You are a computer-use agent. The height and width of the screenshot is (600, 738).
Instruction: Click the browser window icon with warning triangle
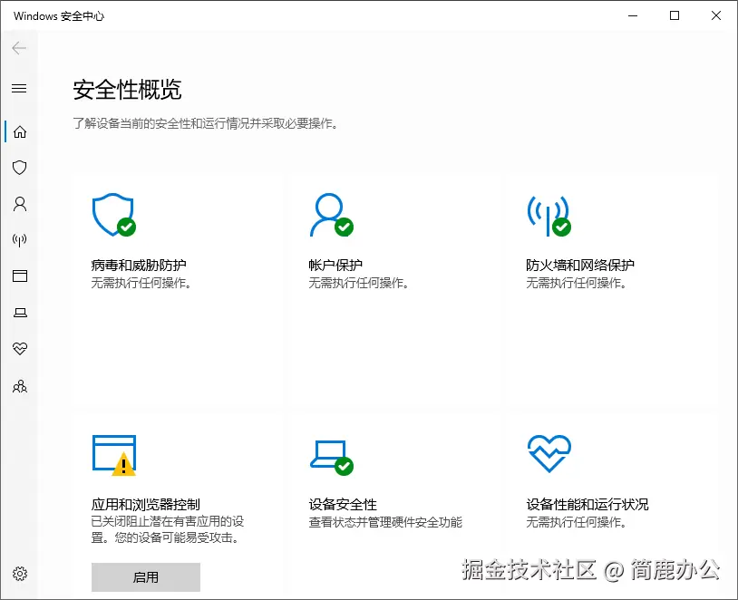pyautogui.click(x=114, y=455)
